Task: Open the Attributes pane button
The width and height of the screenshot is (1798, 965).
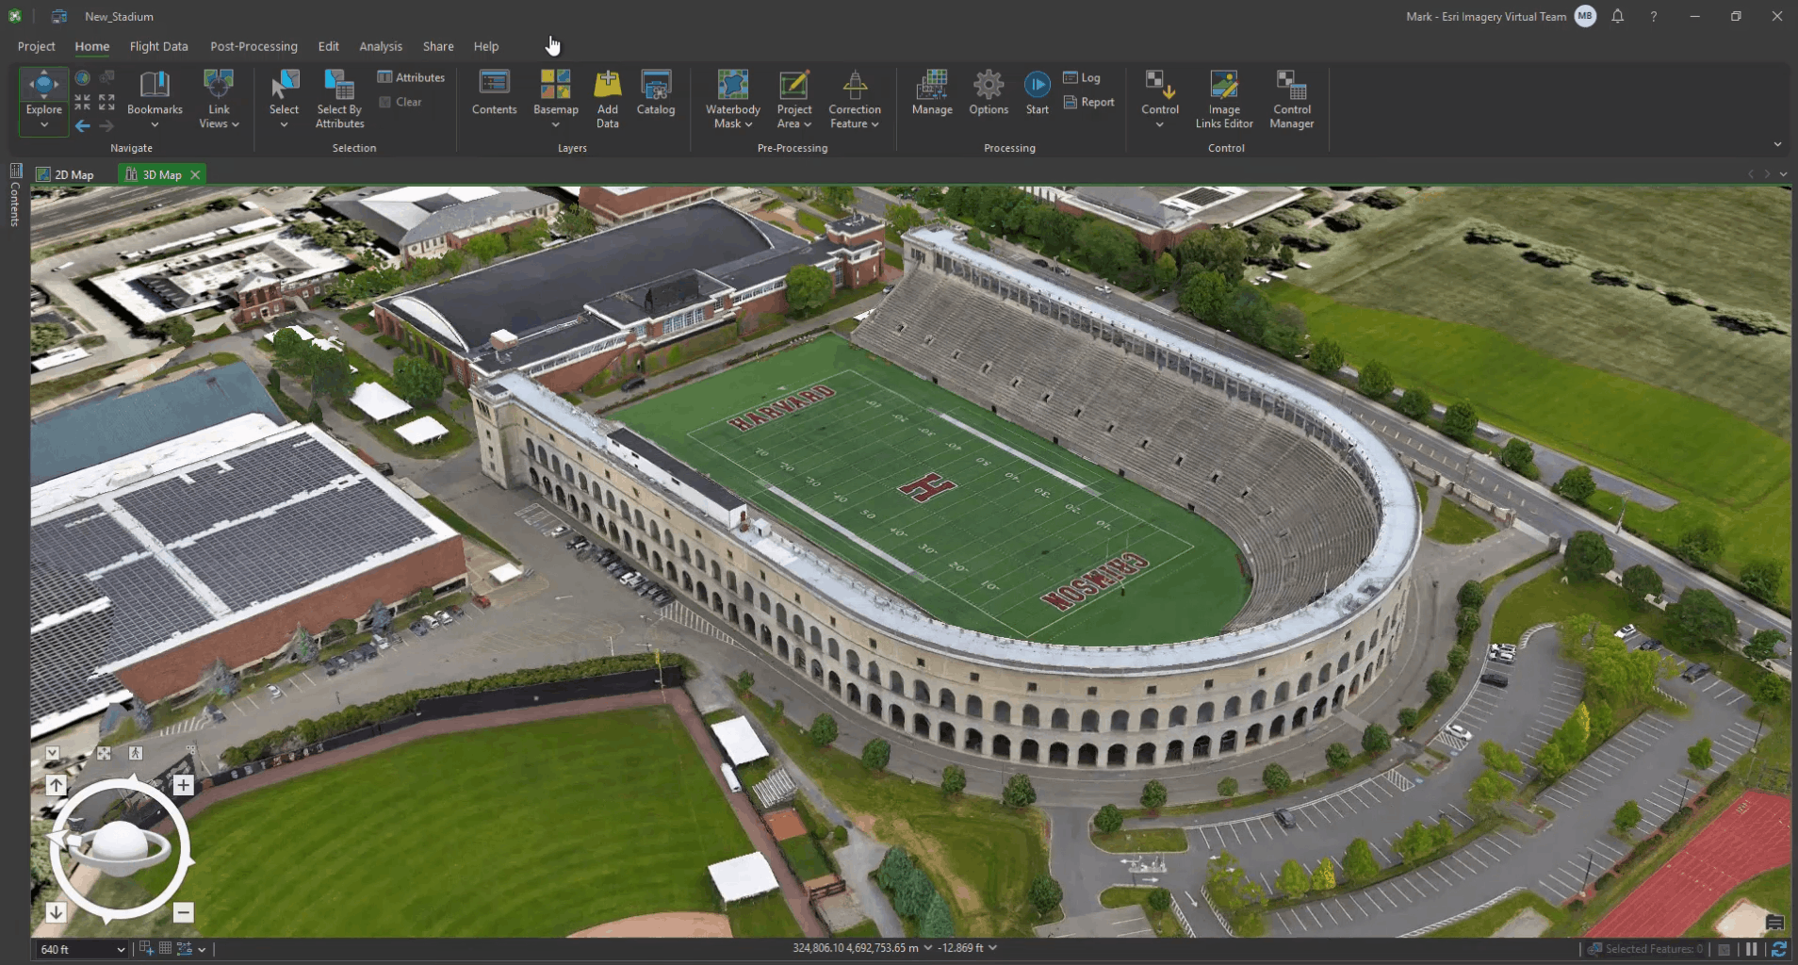Action: click(411, 77)
